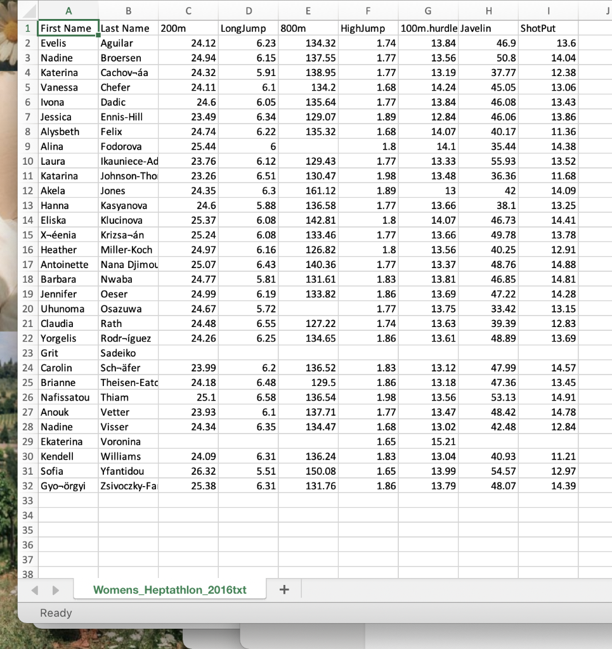Click the cell containing First Name

(67, 28)
